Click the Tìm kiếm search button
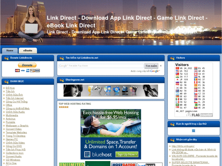222x166 pixels. coord(151,66)
